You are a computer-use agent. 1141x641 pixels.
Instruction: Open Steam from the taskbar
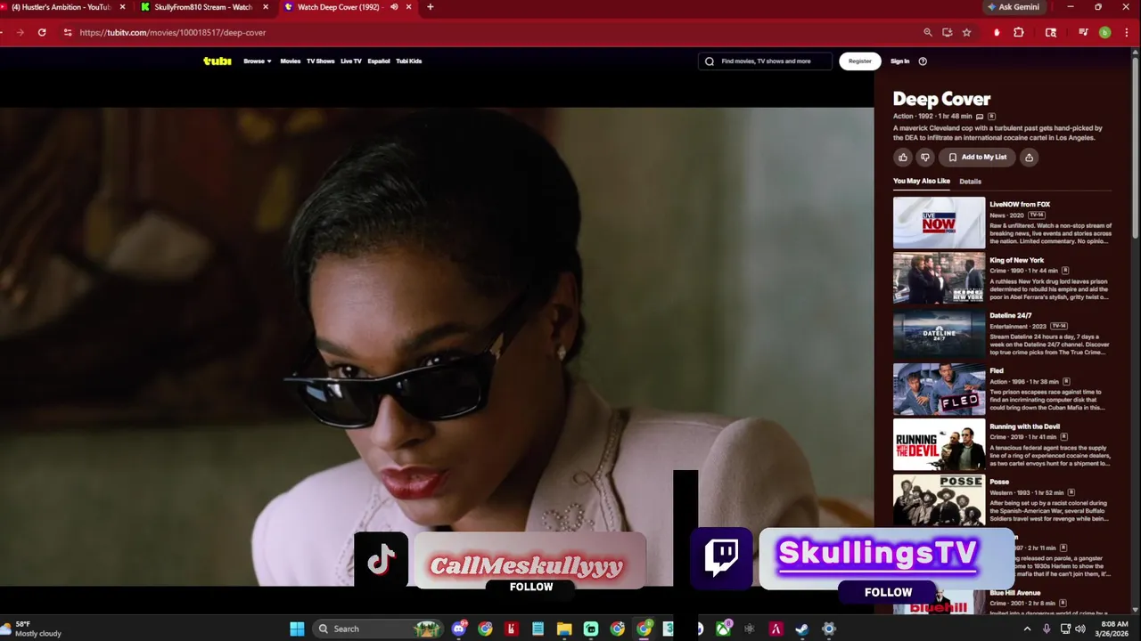point(802,629)
